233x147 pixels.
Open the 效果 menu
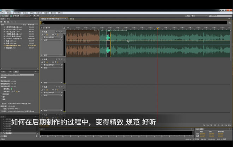(32, 13)
